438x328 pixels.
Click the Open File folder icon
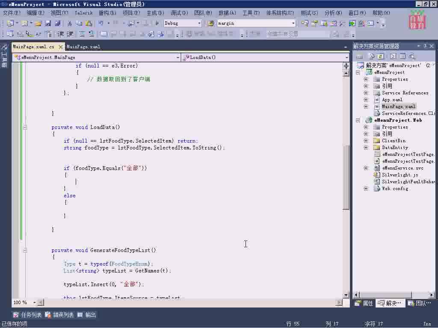[38, 23]
